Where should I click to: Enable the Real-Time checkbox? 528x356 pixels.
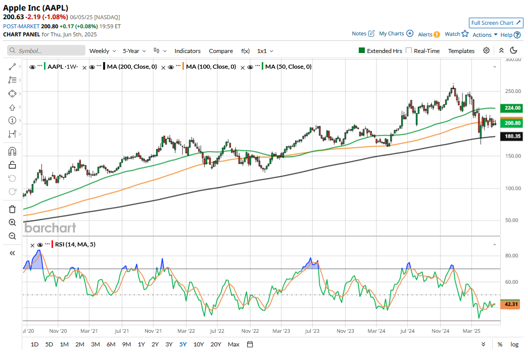409,51
